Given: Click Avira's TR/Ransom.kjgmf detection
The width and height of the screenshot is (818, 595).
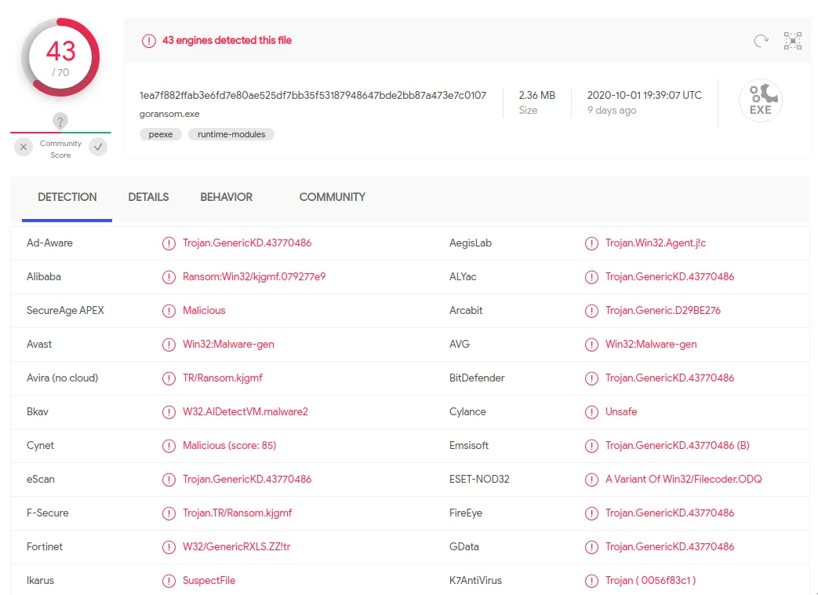Looking at the screenshot, I should 222,378.
